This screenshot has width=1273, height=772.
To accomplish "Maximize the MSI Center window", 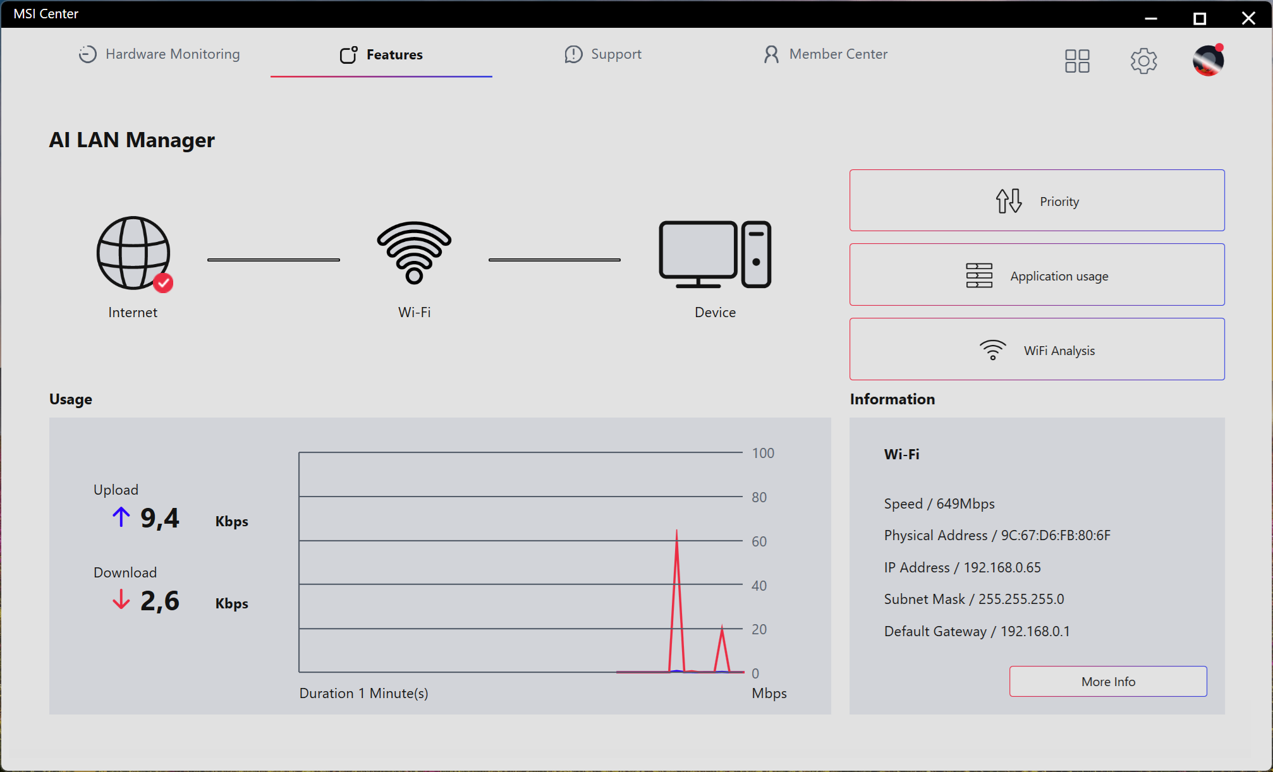I will point(1199,18).
